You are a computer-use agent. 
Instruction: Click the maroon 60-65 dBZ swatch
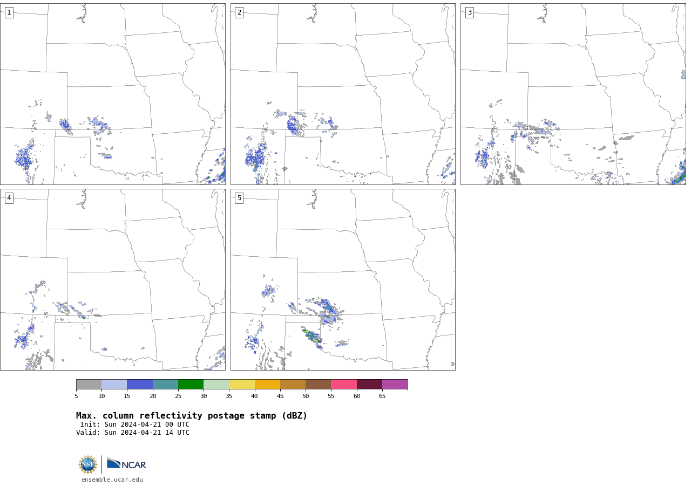tap(369, 384)
